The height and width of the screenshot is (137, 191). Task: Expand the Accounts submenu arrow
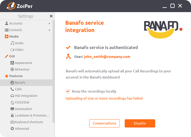pyautogui.click(x=49, y=24)
